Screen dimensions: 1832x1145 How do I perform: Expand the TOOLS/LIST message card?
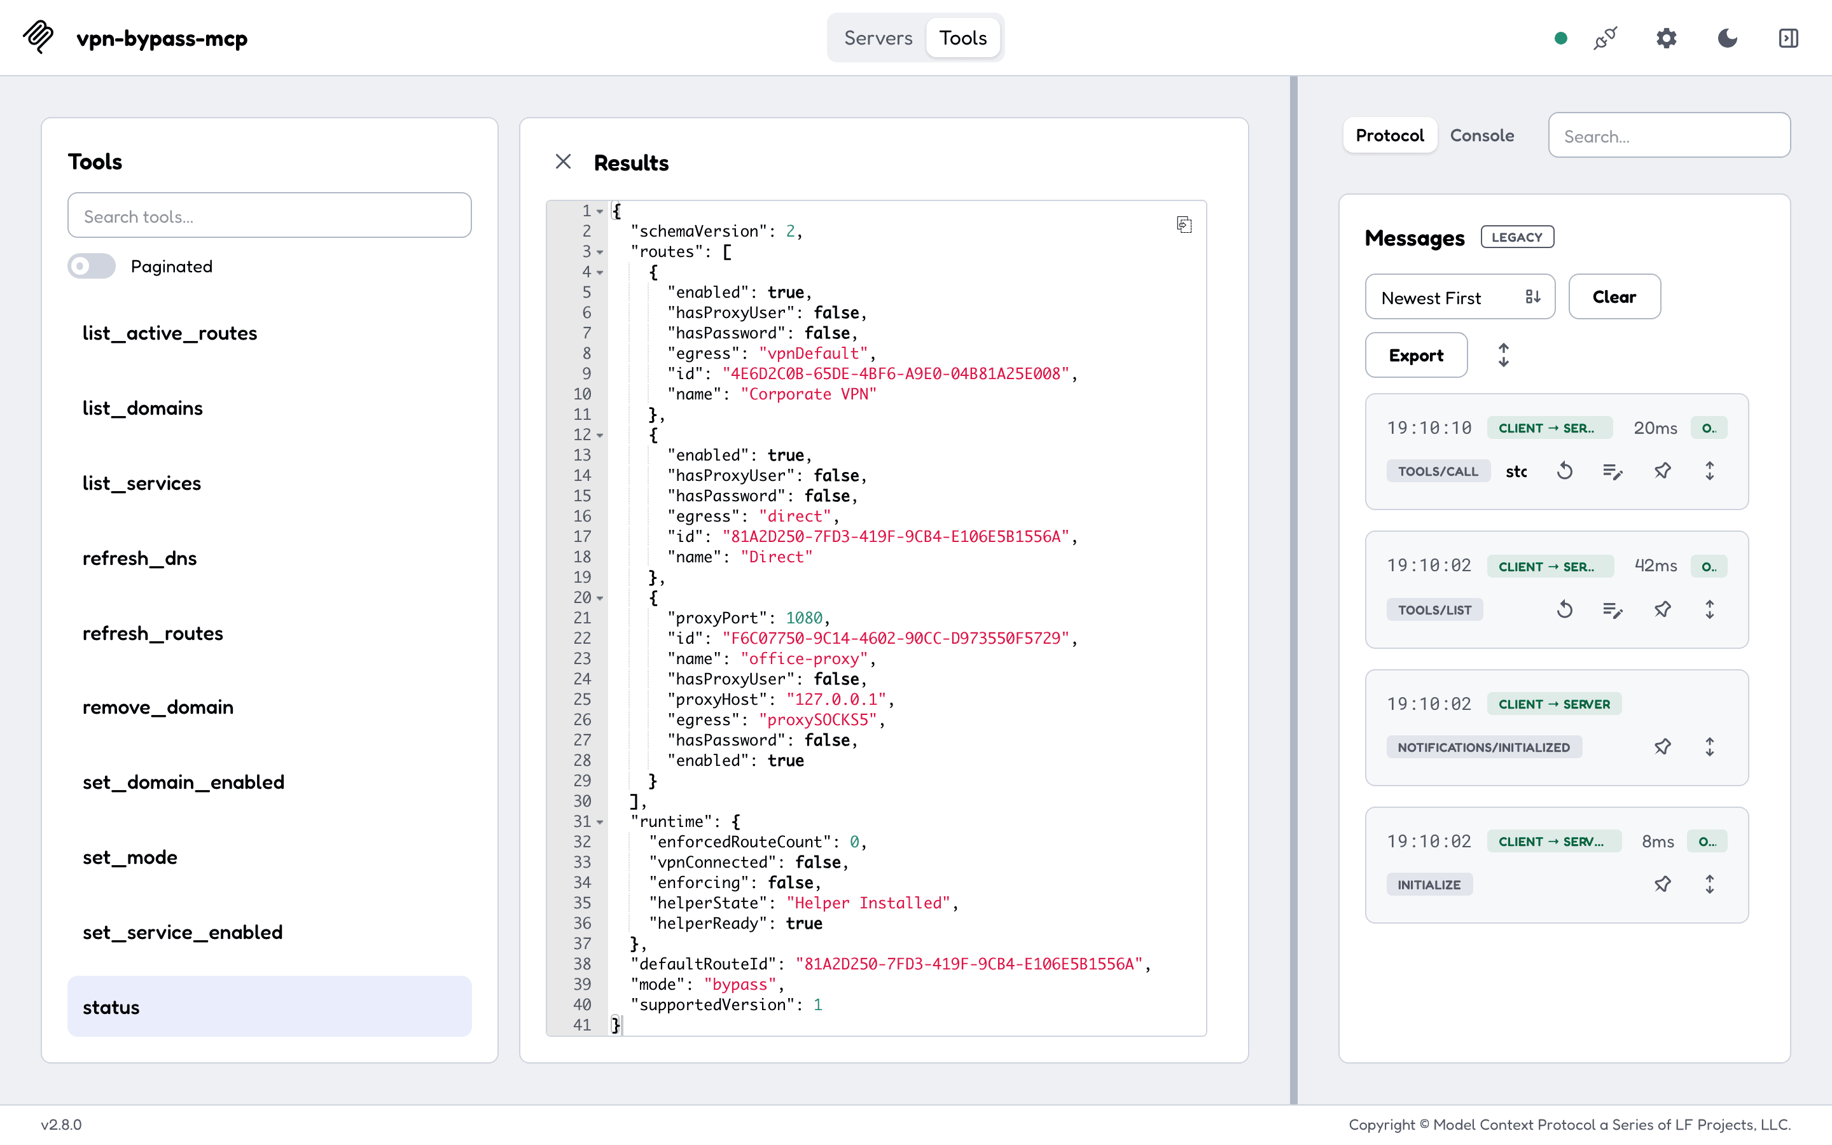[x=1709, y=609]
